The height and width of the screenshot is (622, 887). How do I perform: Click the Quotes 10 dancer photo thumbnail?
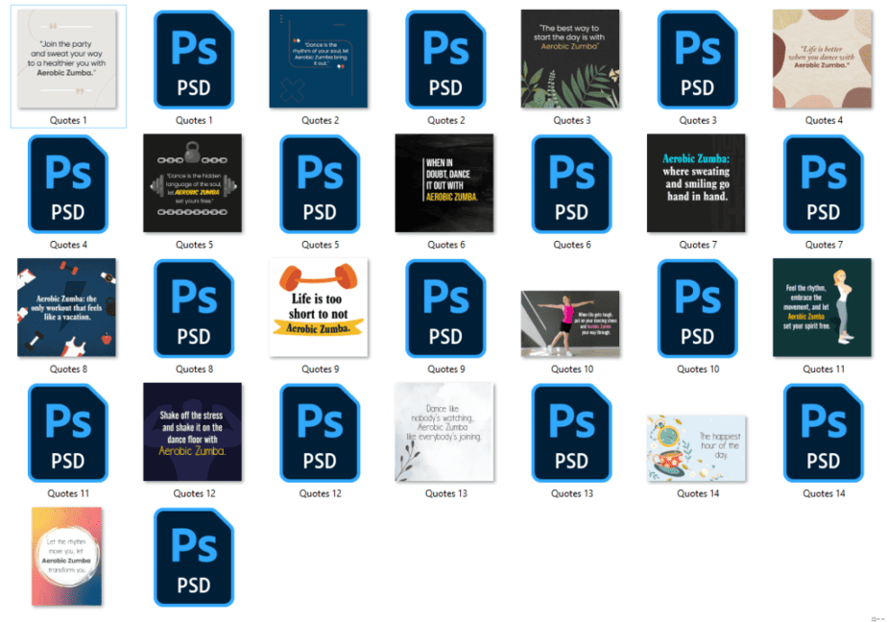(x=569, y=323)
